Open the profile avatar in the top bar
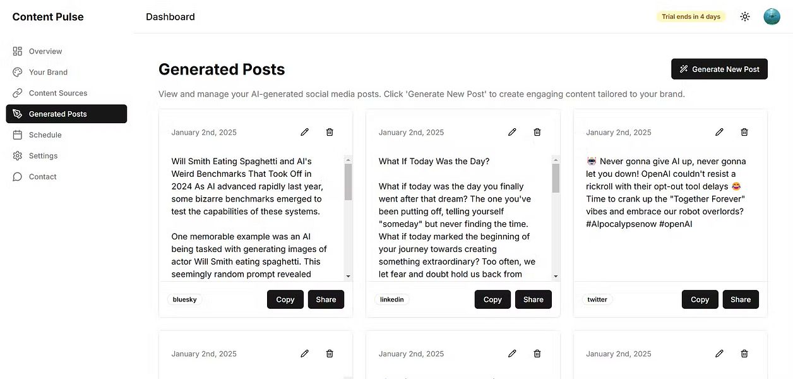793x379 pixels. click(772, 16)
